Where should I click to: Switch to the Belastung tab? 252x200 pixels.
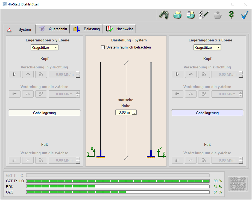[87, 29]
